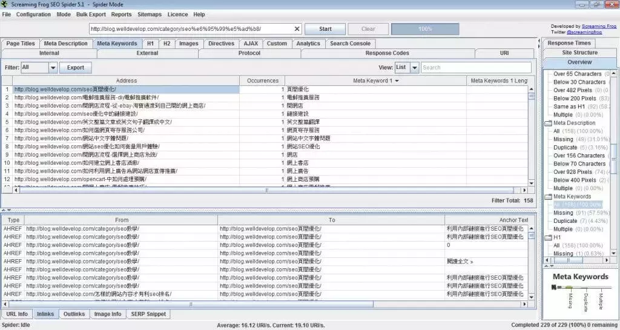Click the Screaming Frog app icon in the title bar

click(4, 4)
